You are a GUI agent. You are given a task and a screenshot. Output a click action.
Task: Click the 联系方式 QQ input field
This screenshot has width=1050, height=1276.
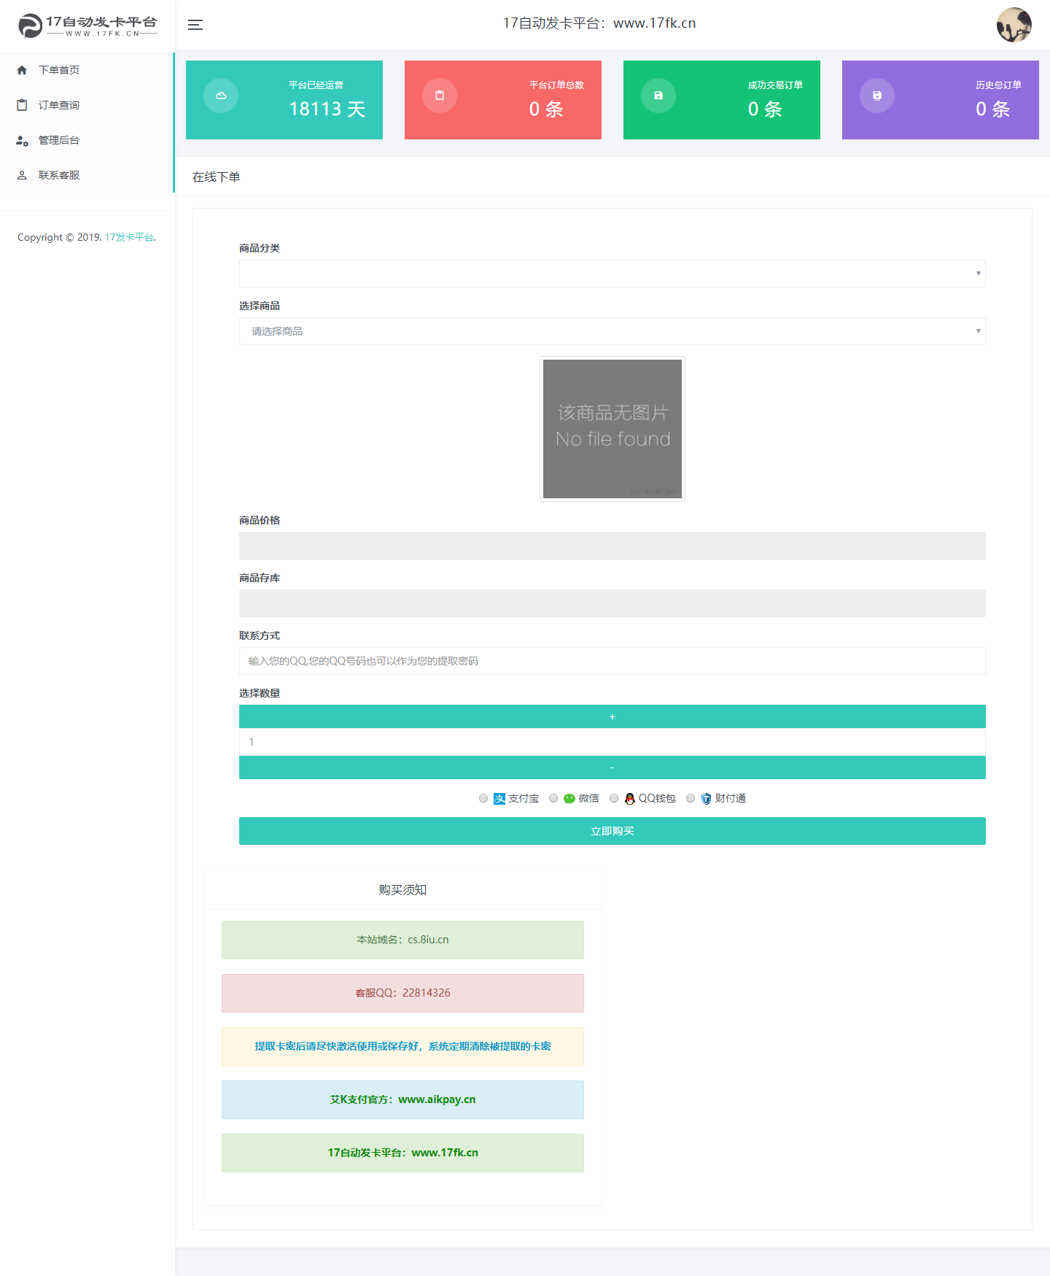612,661
